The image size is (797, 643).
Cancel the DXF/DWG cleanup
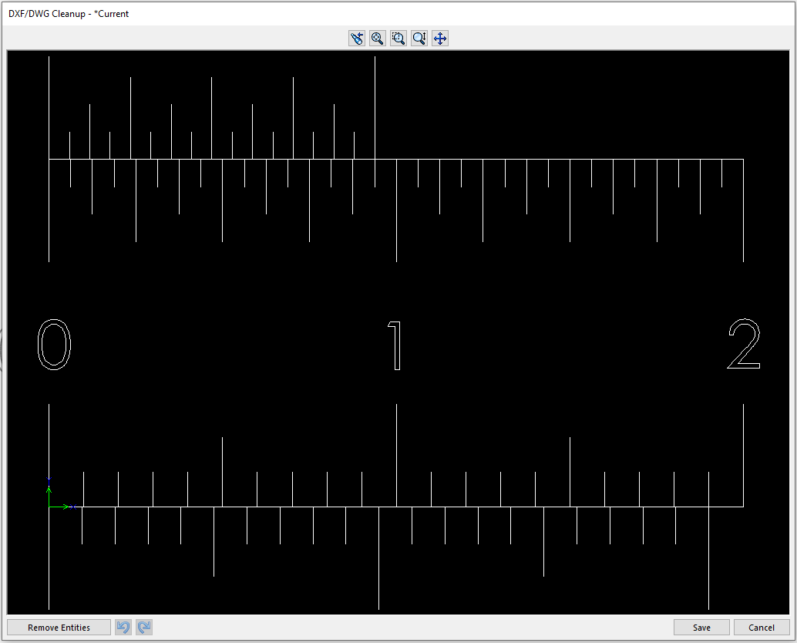(762, 627)
